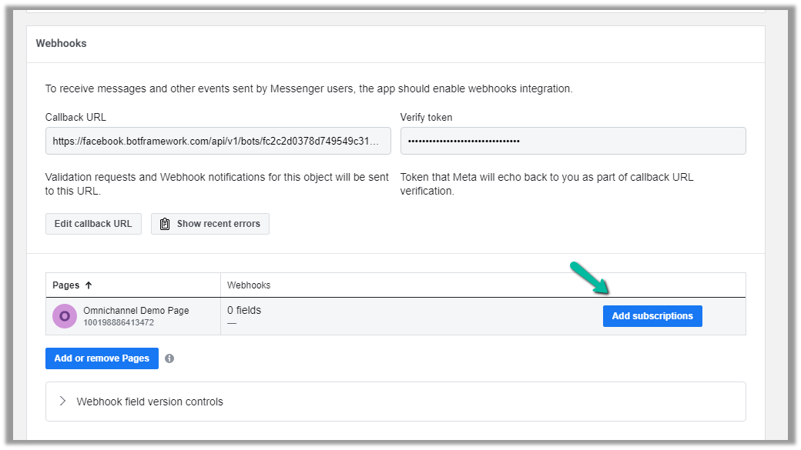Click inside the Callback URL field
This screenshot has height=450, width=801.
pyautogui.click(x=218, y=141)
